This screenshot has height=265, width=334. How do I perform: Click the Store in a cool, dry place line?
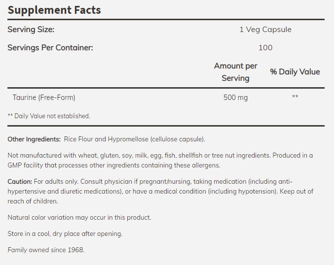point(65,233)
